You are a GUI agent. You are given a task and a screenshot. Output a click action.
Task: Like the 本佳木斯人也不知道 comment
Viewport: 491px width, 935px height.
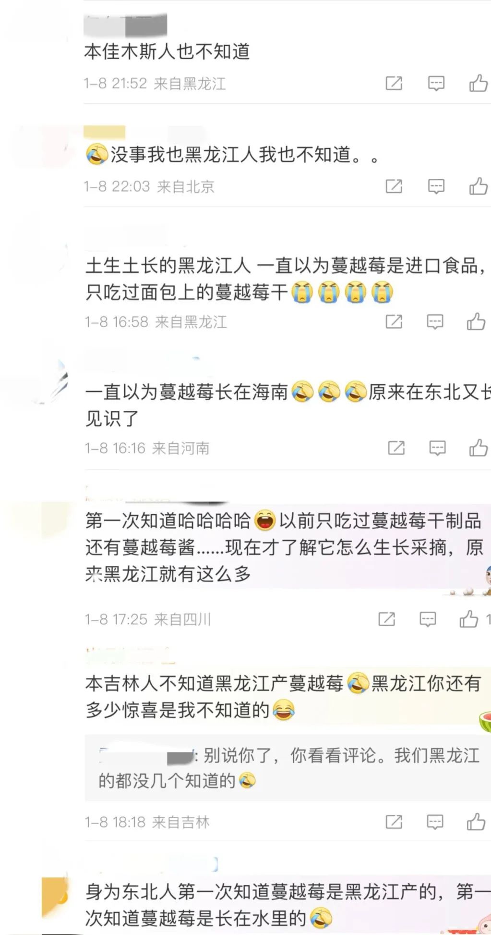pos(479,83)
